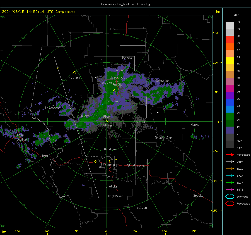This screenshot has width=251, height=235.
Task: Click the RedDeer city label
Action: 118,85
